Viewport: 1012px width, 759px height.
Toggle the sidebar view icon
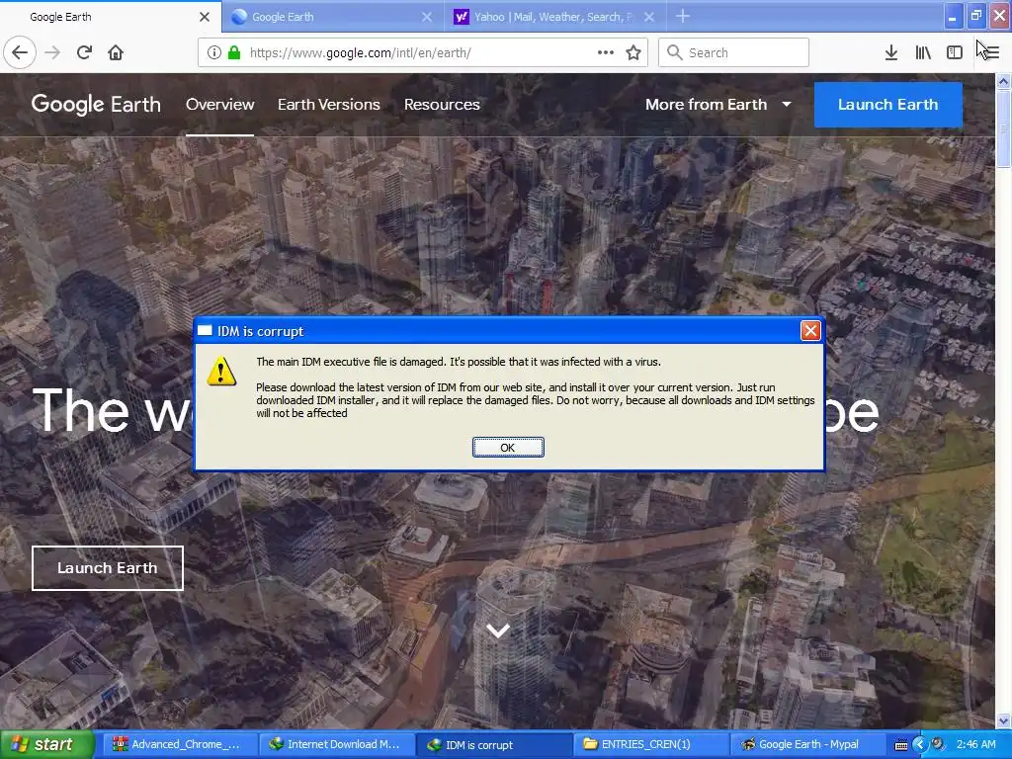[955, 52]
